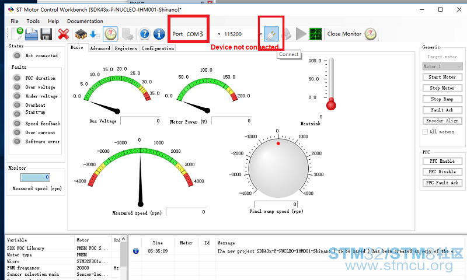467x280 pixels.
Task: Click the Stop Motor button
Action: point(442,88)
